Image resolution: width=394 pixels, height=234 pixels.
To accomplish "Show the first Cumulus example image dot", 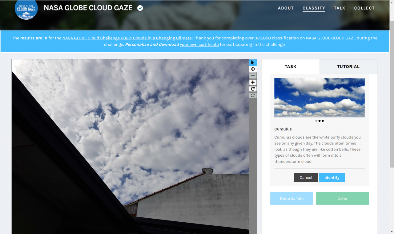I will coord(316,121).
